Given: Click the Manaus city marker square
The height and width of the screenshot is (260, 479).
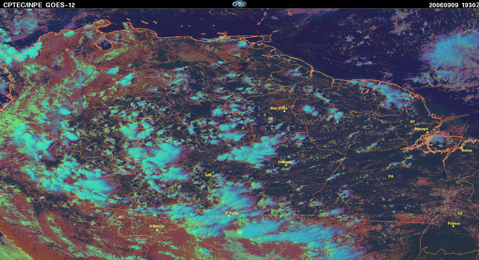Looking at the screenshot, I should coord(286,165).
